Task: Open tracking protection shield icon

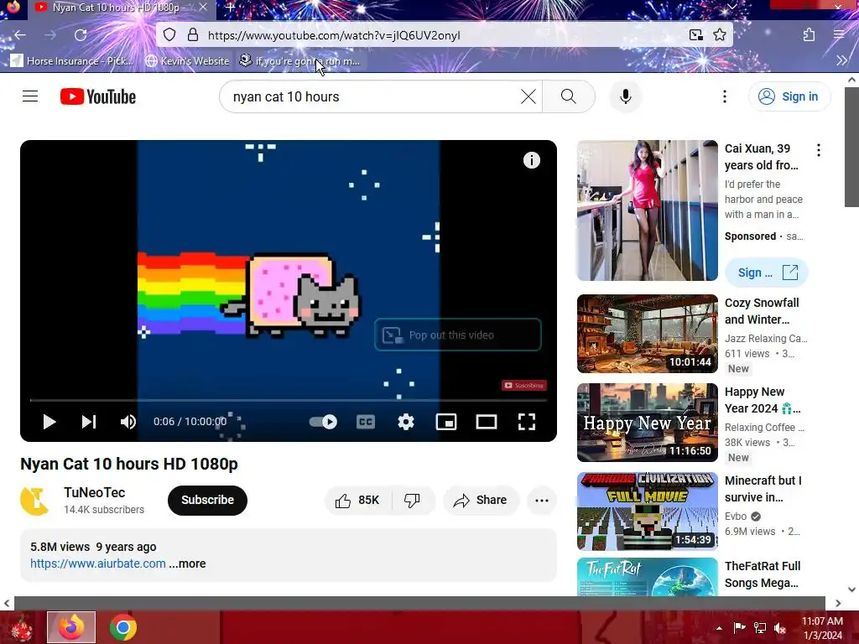Action: coord(169,35)
